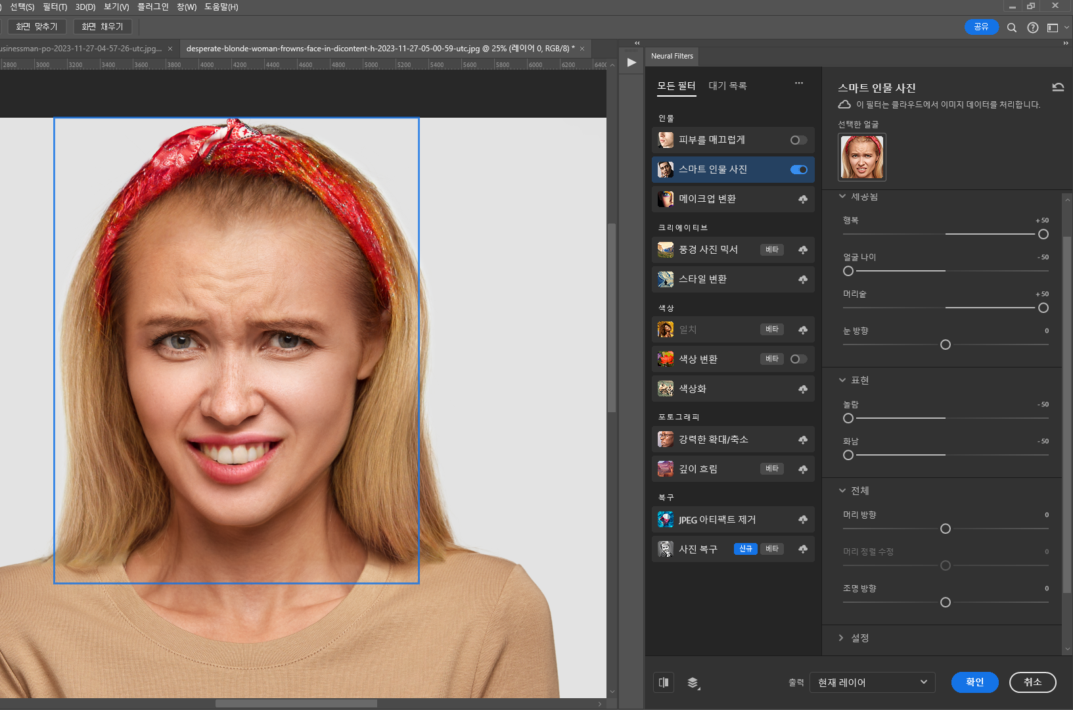
Task: Reset Smart Portrait parameters with undo arrow
Action: point(1058,87)
